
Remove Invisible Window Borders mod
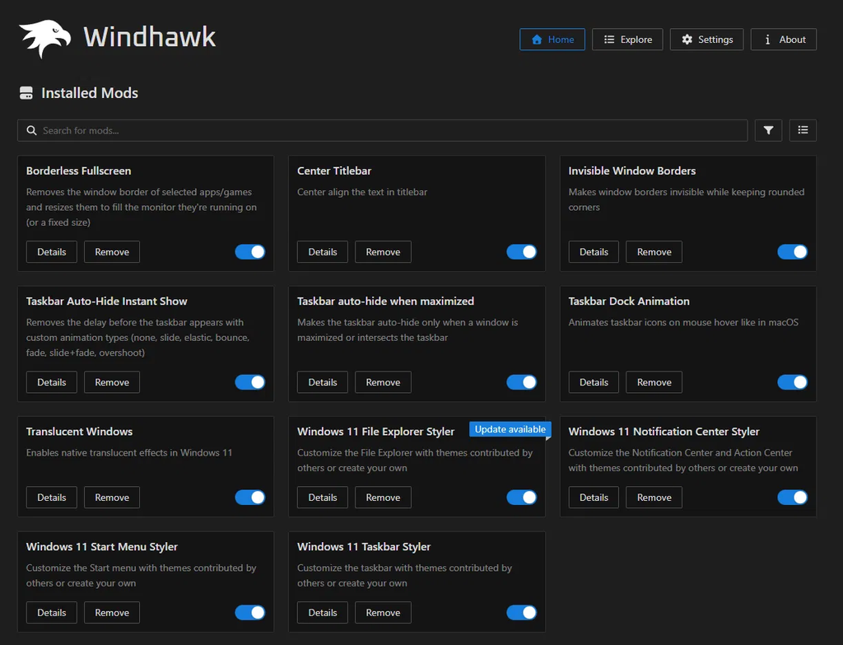(x=654, y=252)
